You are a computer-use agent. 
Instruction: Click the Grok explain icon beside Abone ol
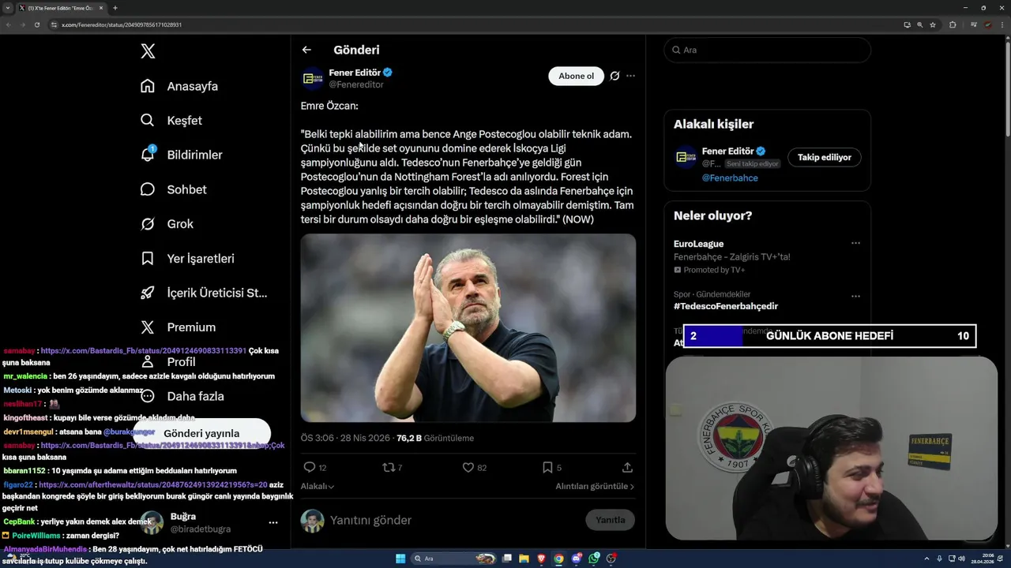(614, 76)
